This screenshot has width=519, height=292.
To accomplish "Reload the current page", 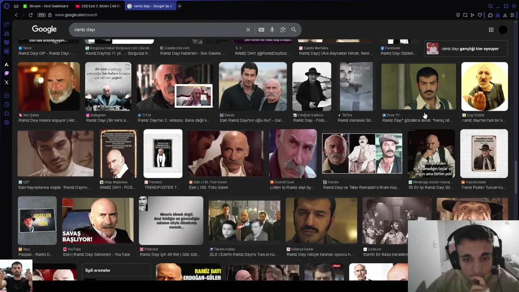I will tap(30, 15).
